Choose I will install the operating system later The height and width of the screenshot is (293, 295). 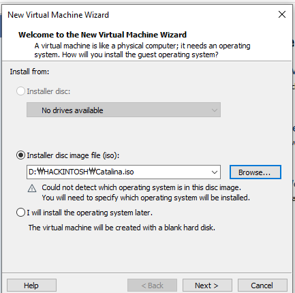(20, 213)
